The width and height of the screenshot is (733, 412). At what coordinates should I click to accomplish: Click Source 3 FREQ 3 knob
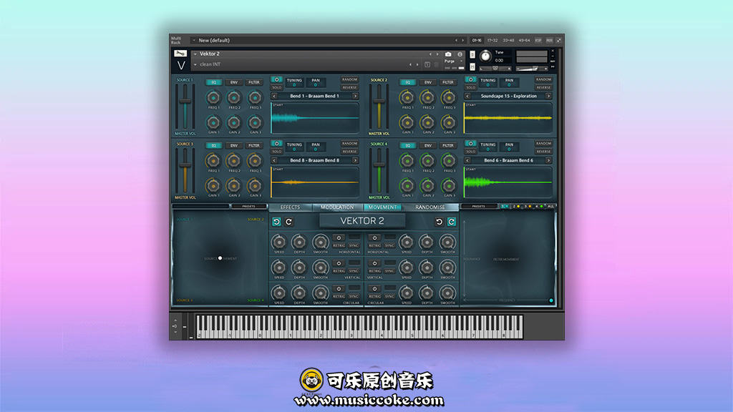255,161
